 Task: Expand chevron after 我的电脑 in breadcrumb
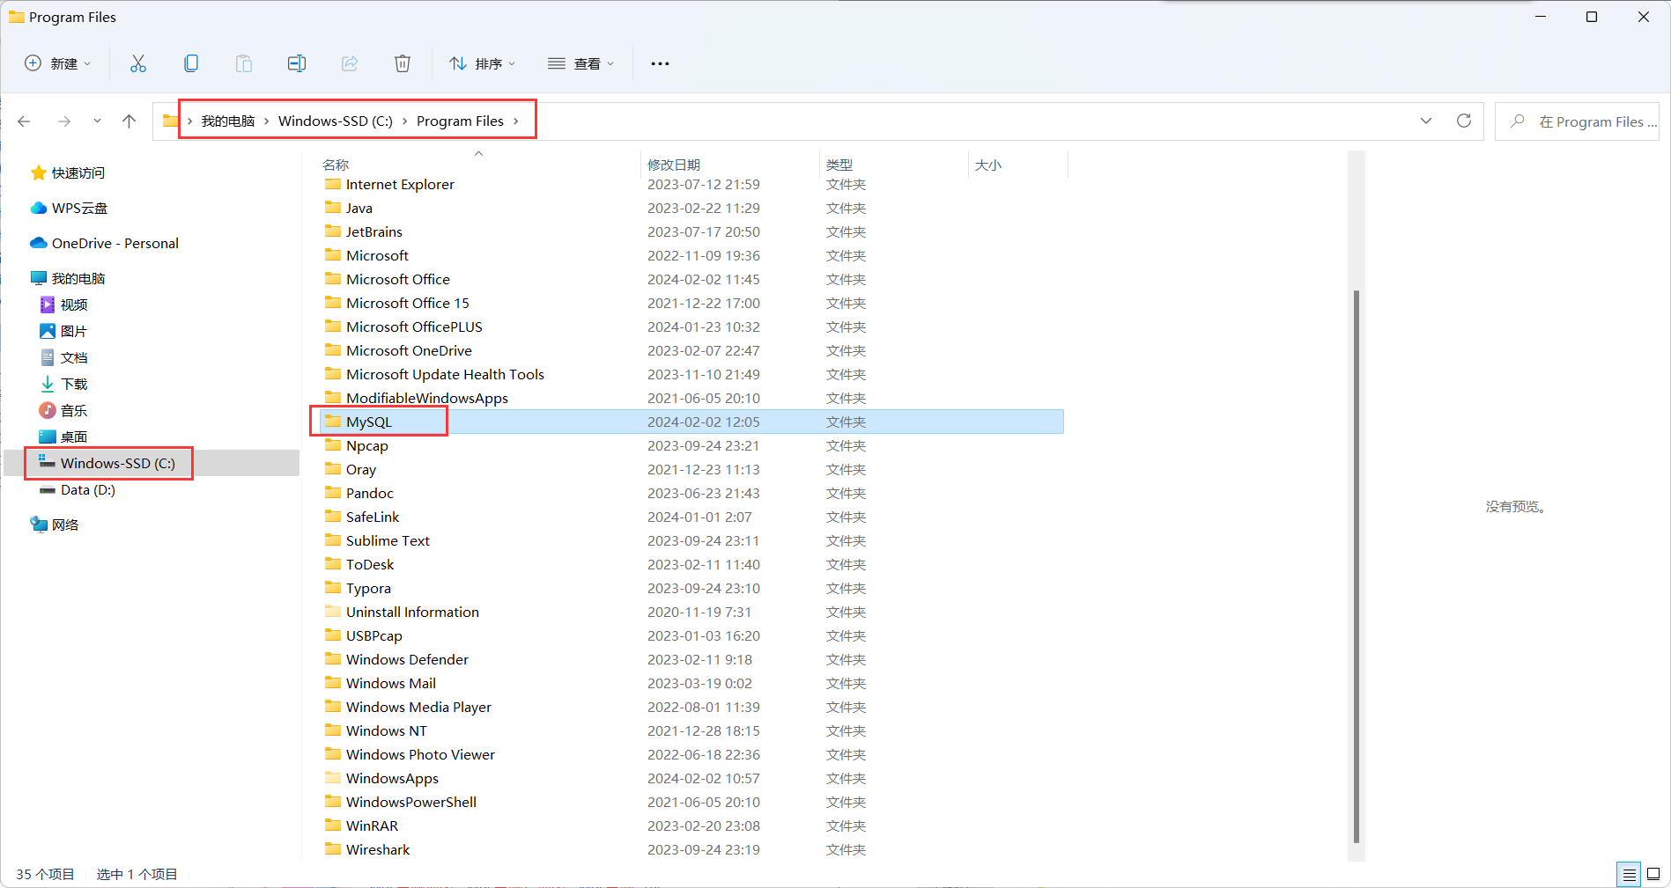[x=266, y=121]
